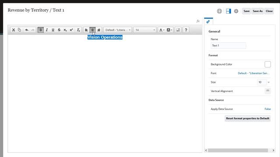Redo the last undone edit

click(33, 30)
